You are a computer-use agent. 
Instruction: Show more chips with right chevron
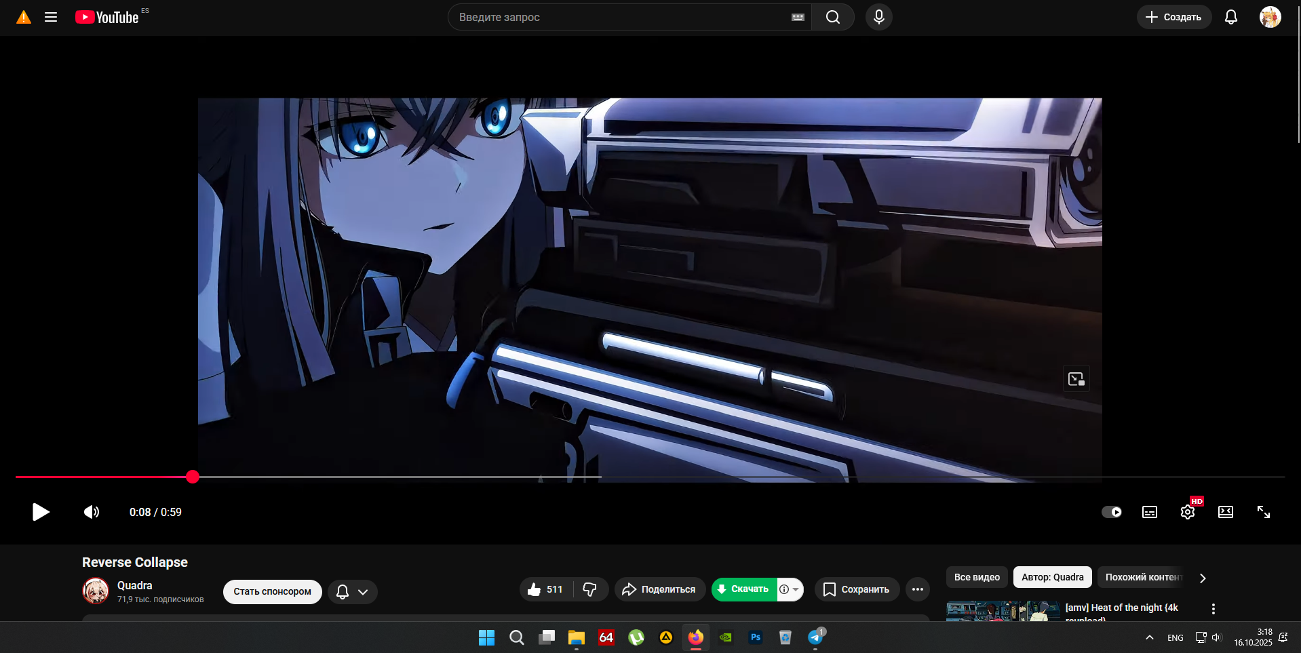pos(1203,578)
